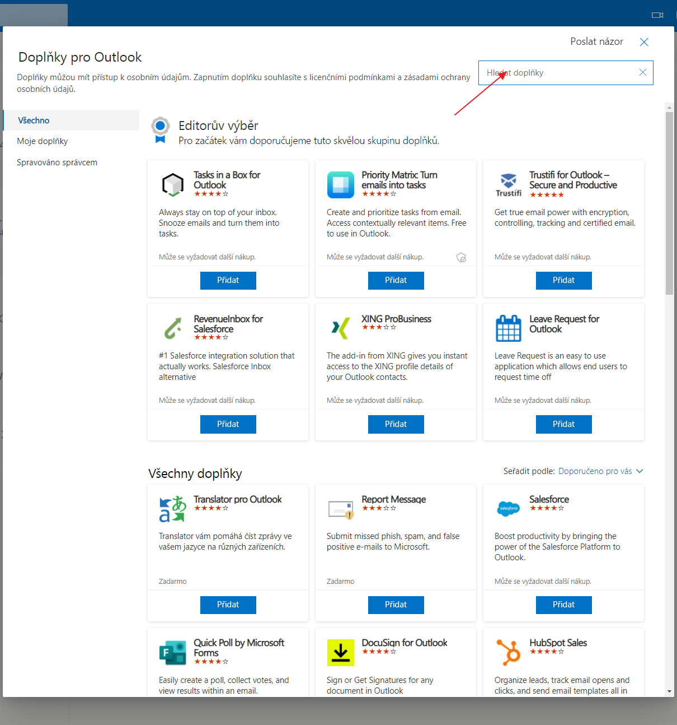Click the shield badge on Priority Matrix card
Screen dimensions: 677x725
[462, 257]
